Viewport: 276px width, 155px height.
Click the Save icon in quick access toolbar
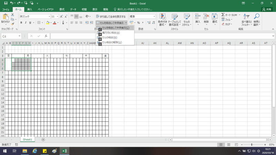pyautogui.click(x=6, y=3)
